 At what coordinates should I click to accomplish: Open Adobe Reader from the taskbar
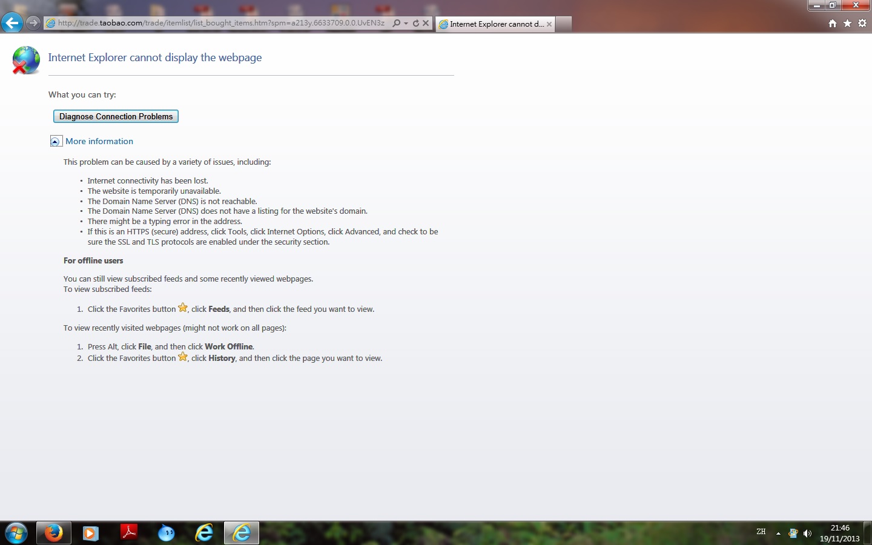click(128, 533)
